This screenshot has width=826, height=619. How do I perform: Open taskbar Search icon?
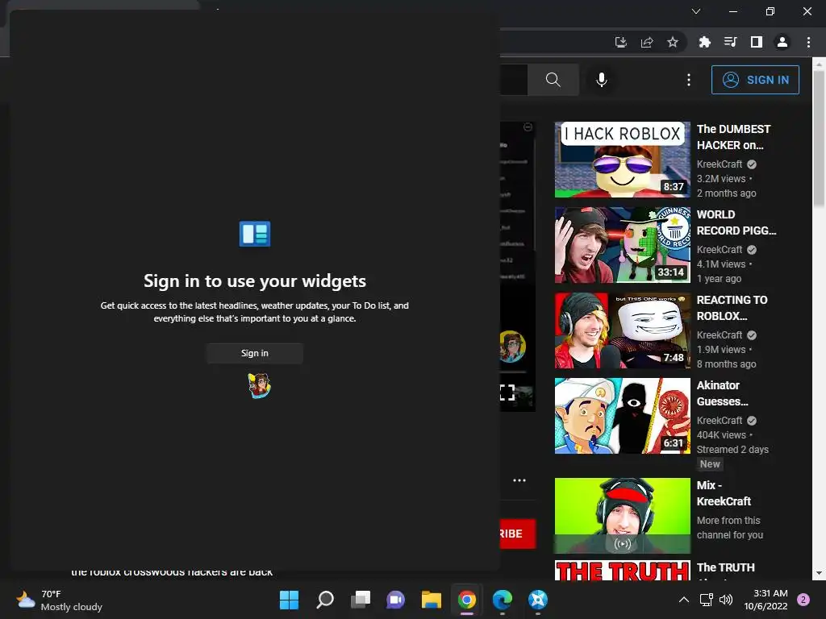325,600
